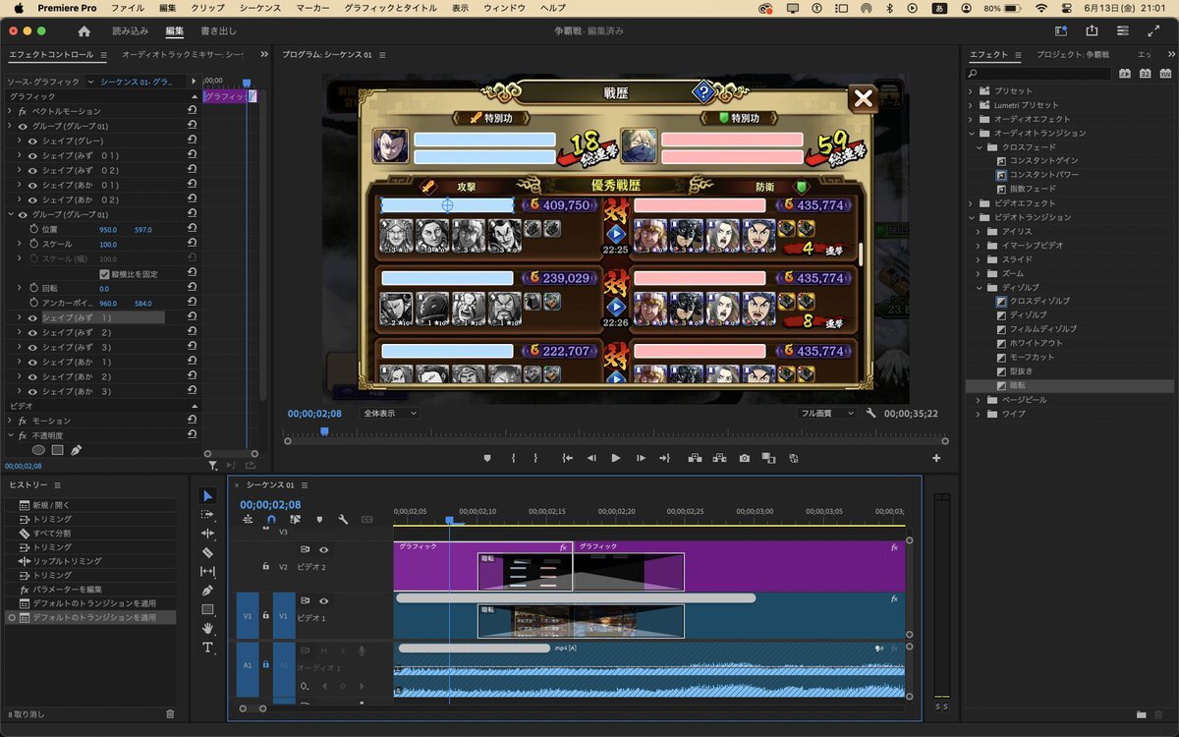1179x737 pixels.
Task: Open the グラフィックとタイトル menu
Action: click(x=393, y=8)
